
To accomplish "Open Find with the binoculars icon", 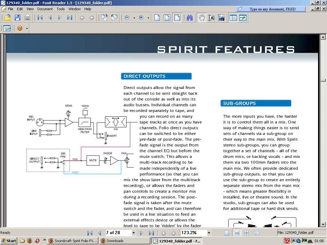I will coord(190,18).
